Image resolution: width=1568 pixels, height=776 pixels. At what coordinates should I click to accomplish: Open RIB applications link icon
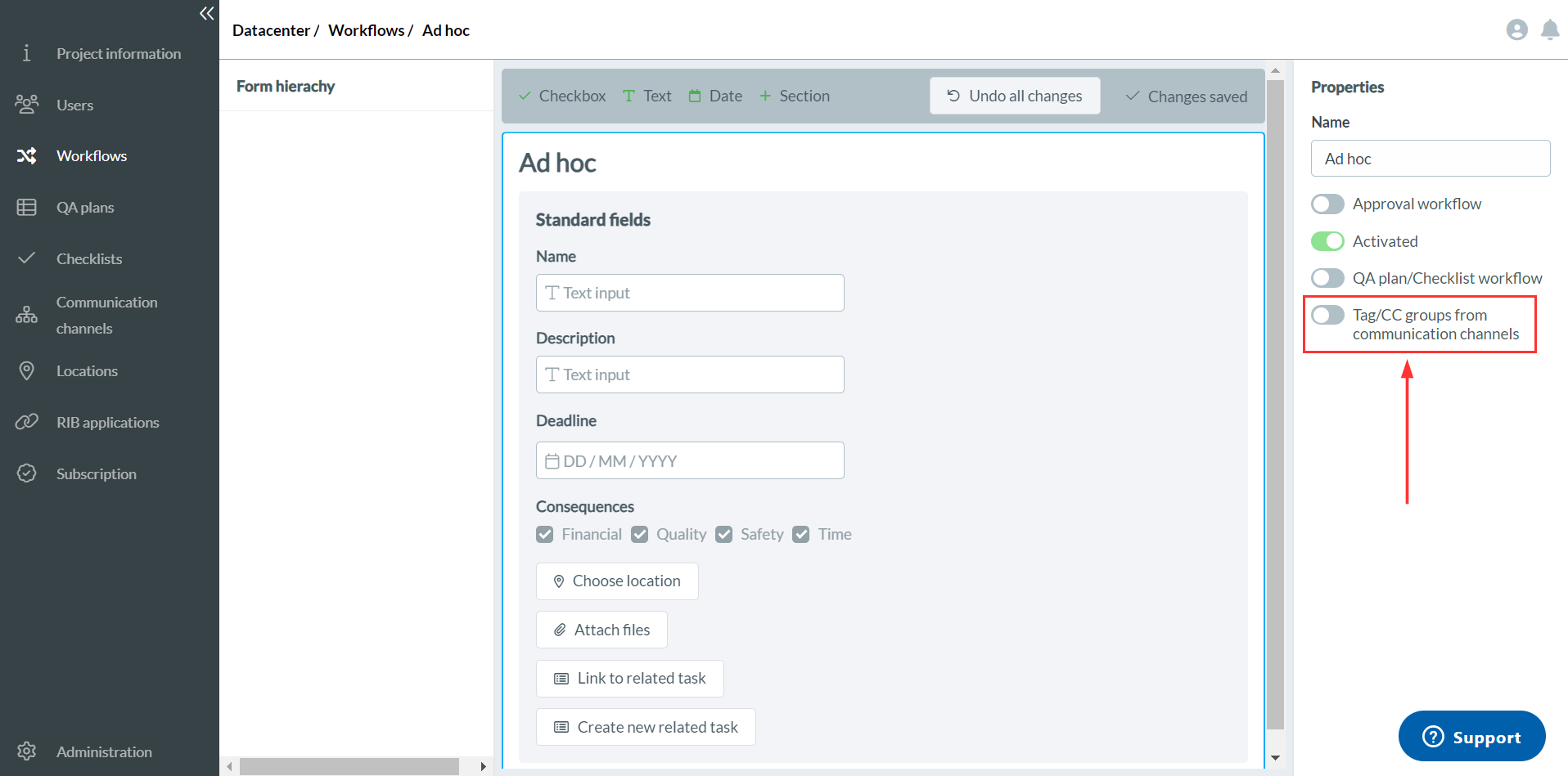[x=26, y=423]
